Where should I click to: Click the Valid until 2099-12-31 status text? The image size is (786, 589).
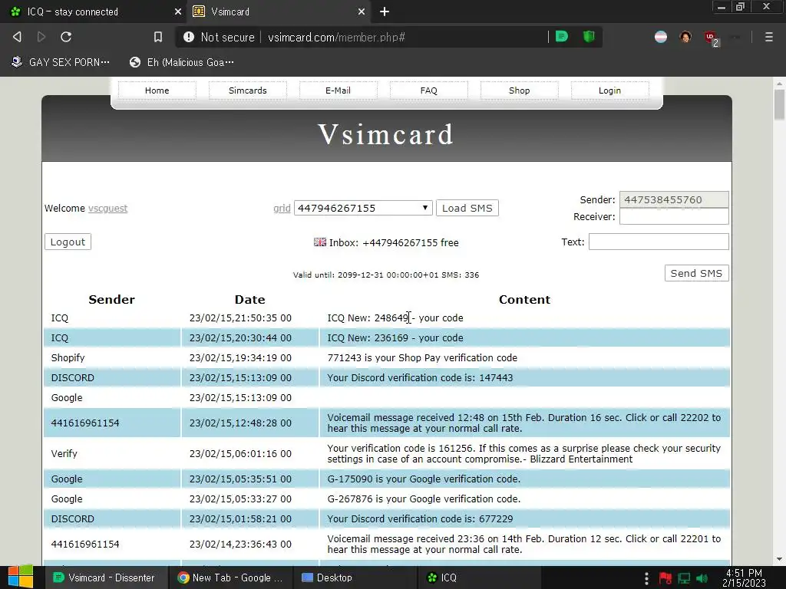pos(386,275)
